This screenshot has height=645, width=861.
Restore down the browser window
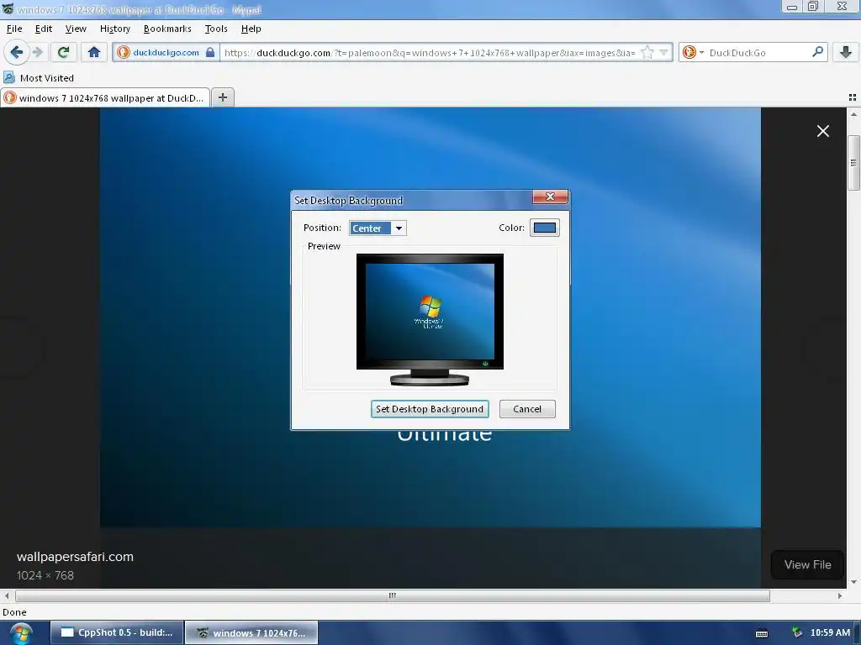click(813, 7)
